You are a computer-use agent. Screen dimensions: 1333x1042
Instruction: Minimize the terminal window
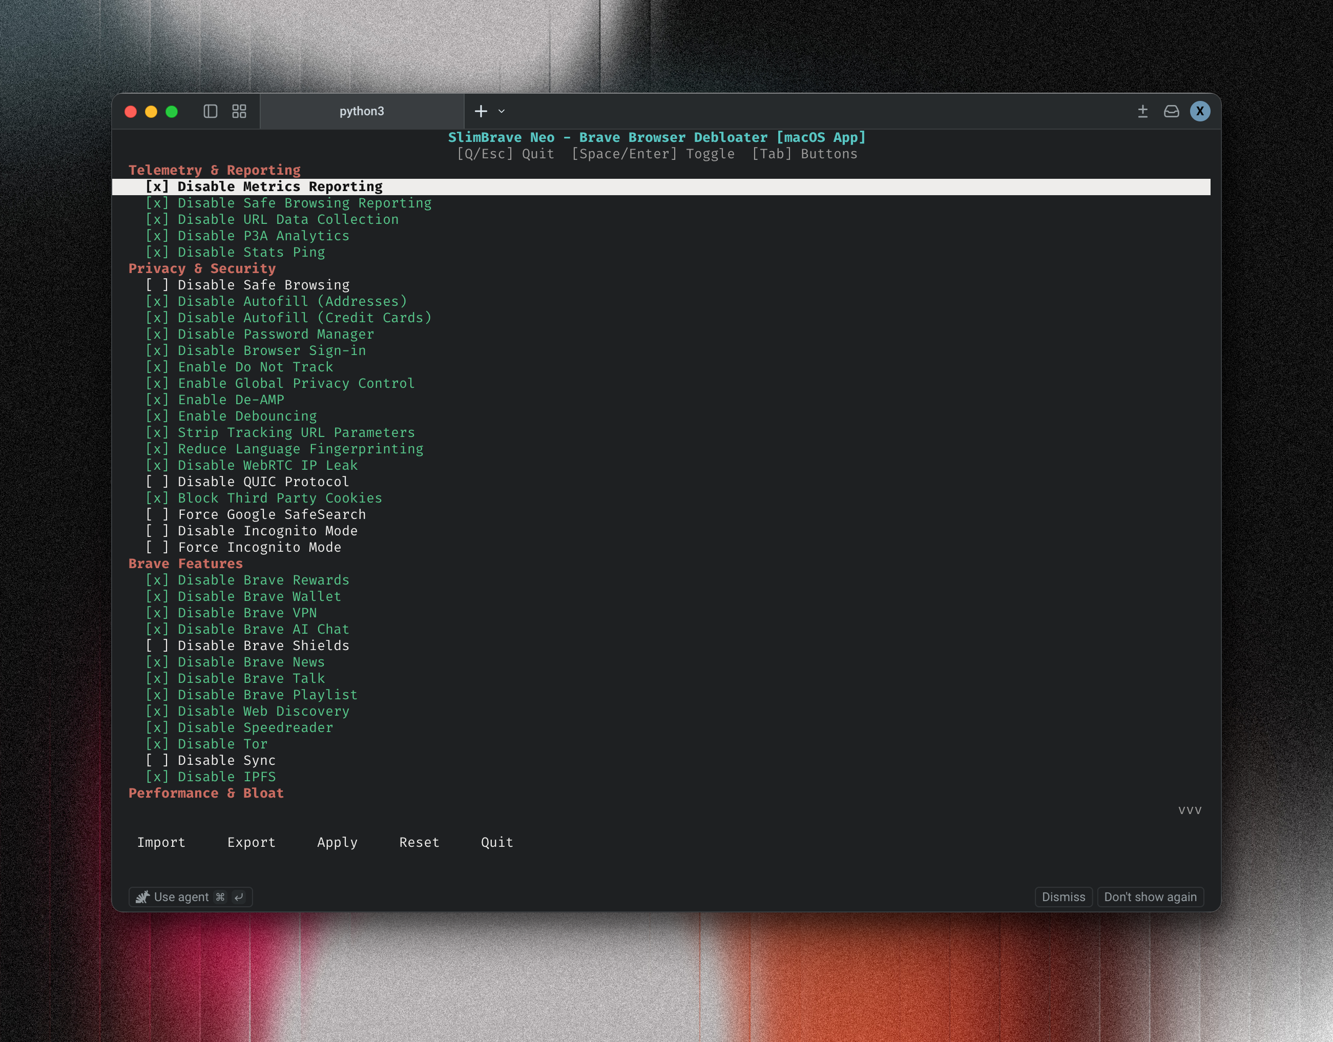tap(151, 111)
